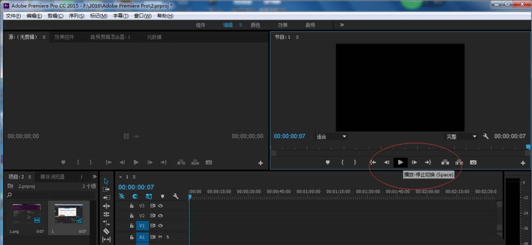Screen dimensions: 532x245
Task: Open the 适合 zoom level dropdown
Action: (331, 136)
